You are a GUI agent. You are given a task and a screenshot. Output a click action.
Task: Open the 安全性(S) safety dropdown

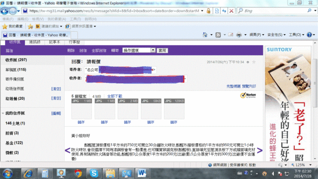[x=276, y=35]
